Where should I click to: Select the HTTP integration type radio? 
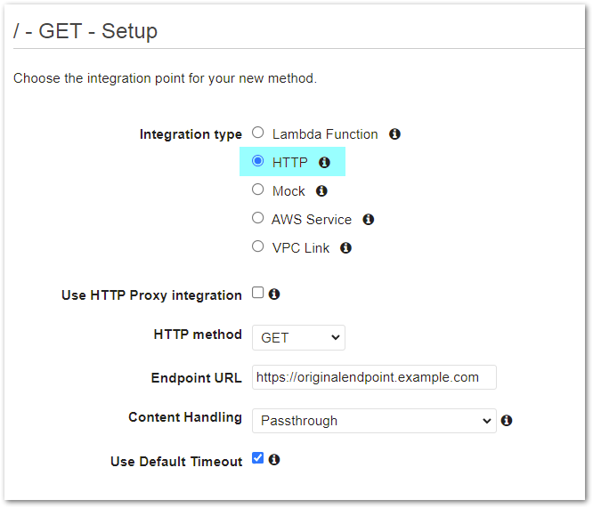[258, 161]
